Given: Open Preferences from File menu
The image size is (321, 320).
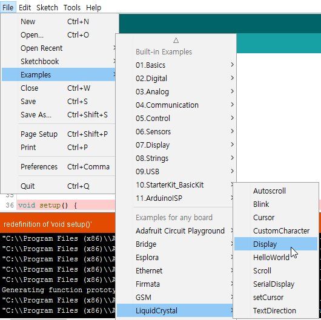Looking at the screenshot, I should tap(59, 166).
